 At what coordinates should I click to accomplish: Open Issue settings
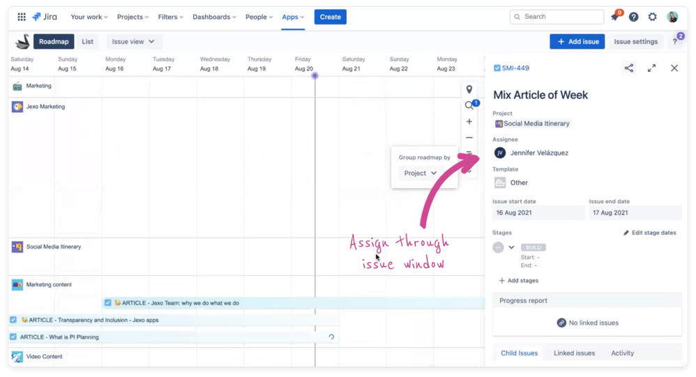pyautogui.click(x=635, y=42)
